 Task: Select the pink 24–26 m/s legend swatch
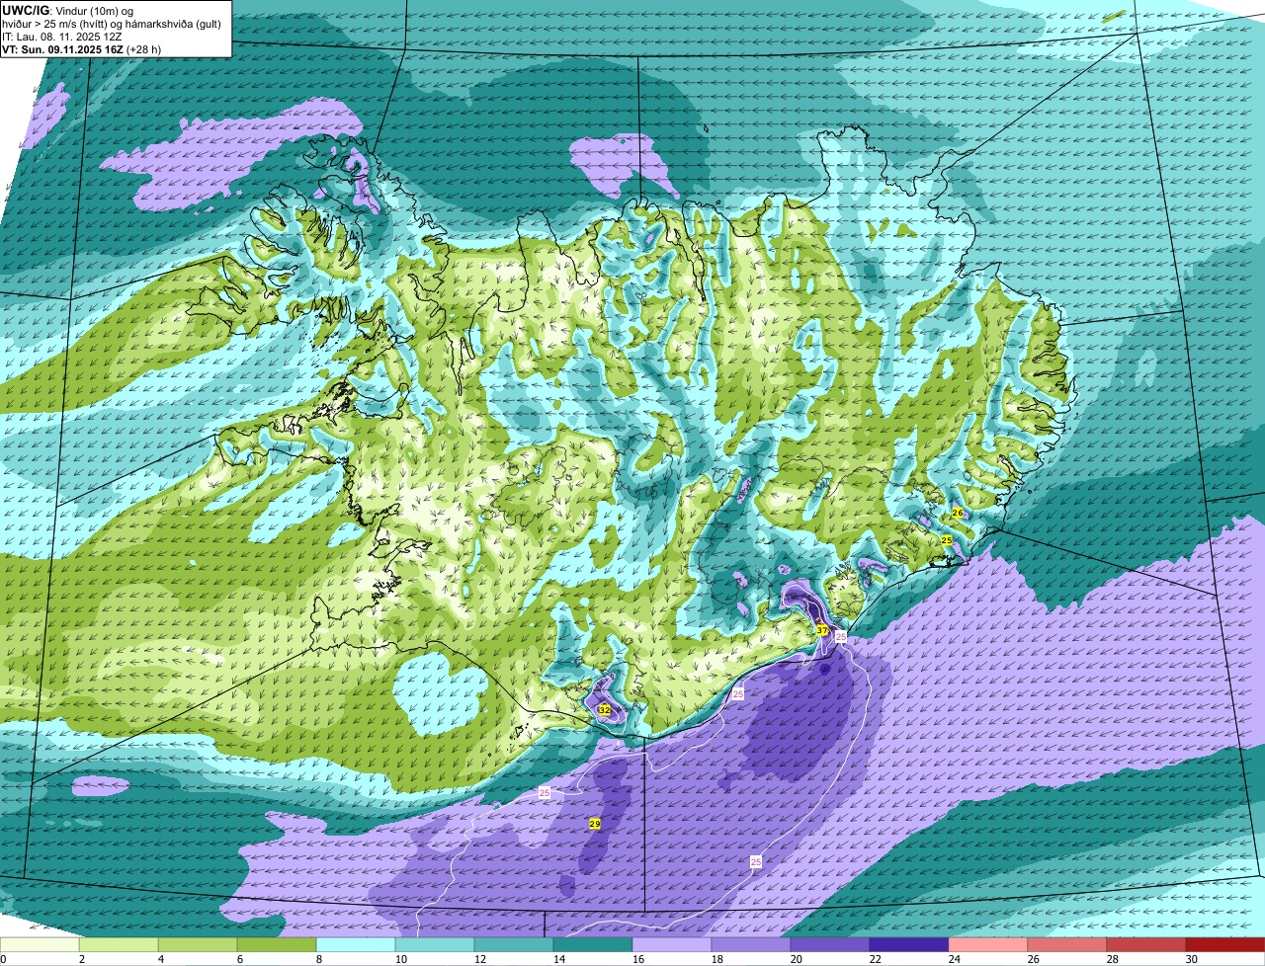(x=988, y=945)
